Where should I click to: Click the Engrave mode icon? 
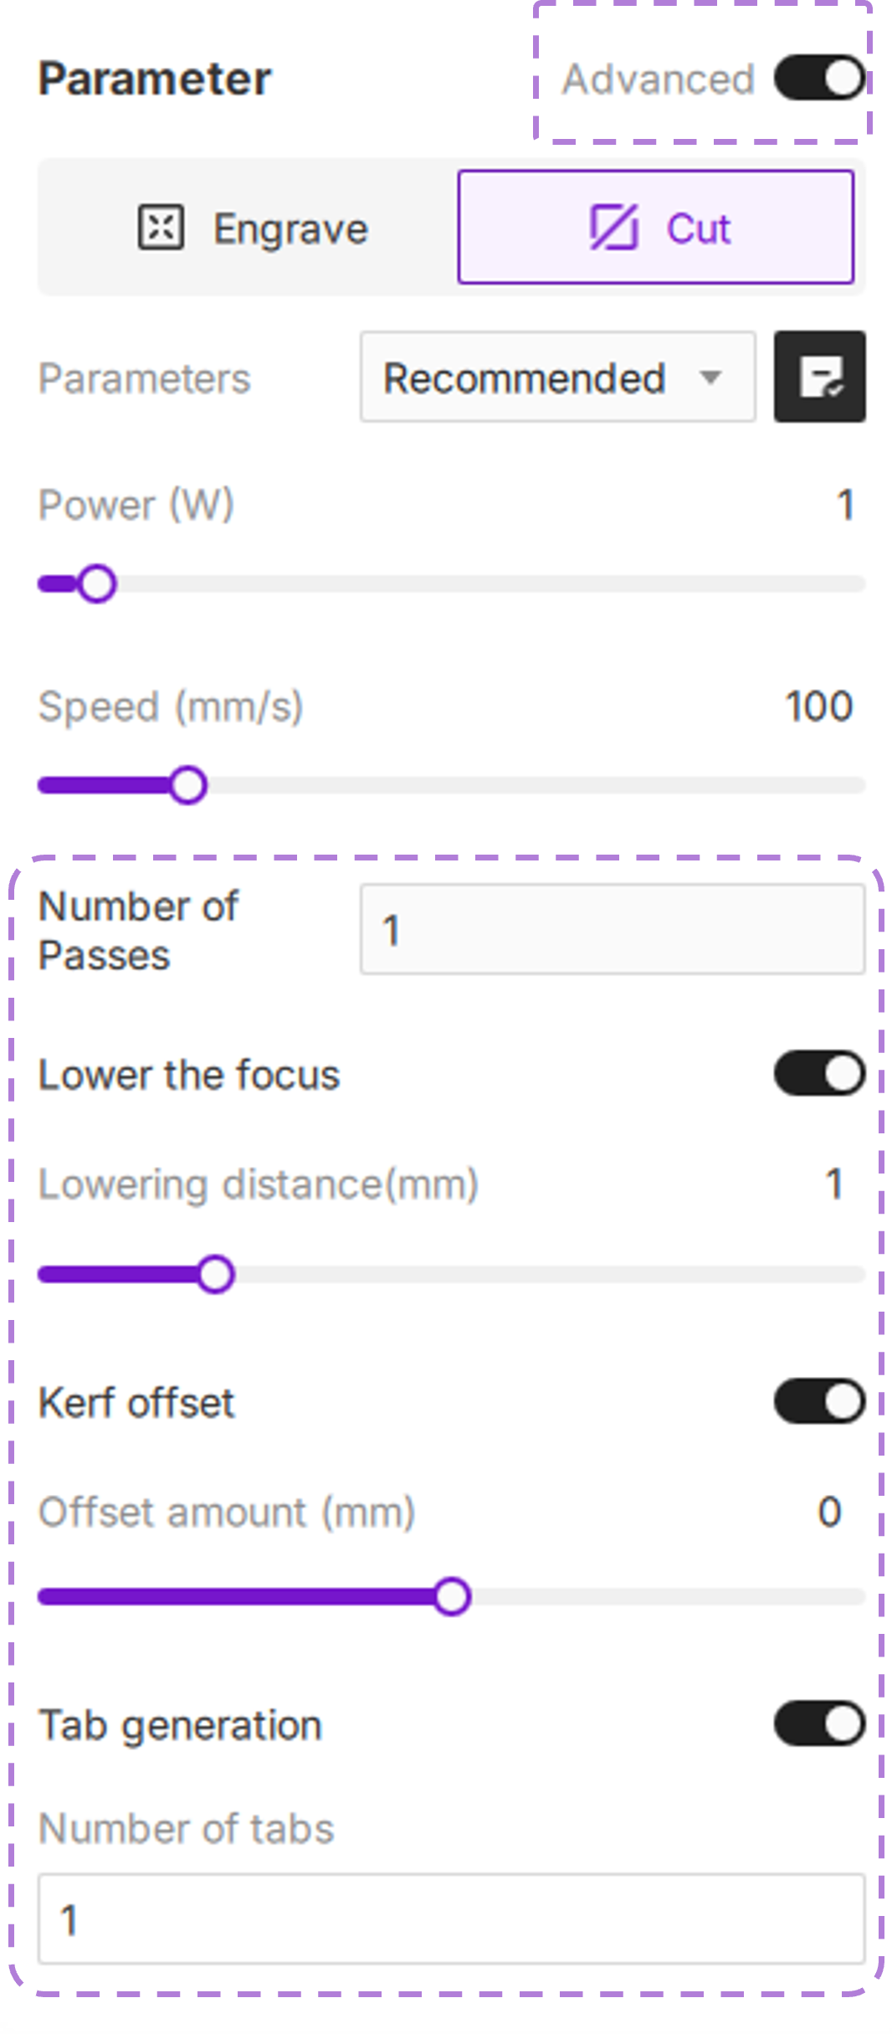pos(161,228)
